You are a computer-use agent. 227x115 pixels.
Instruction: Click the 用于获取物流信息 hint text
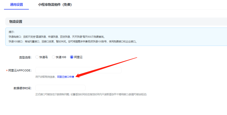(46, 77)
